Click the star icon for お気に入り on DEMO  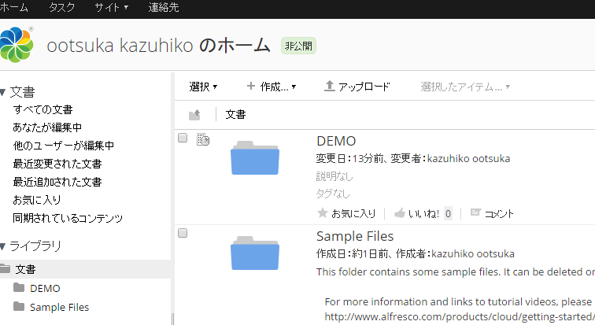coord(322,213)
